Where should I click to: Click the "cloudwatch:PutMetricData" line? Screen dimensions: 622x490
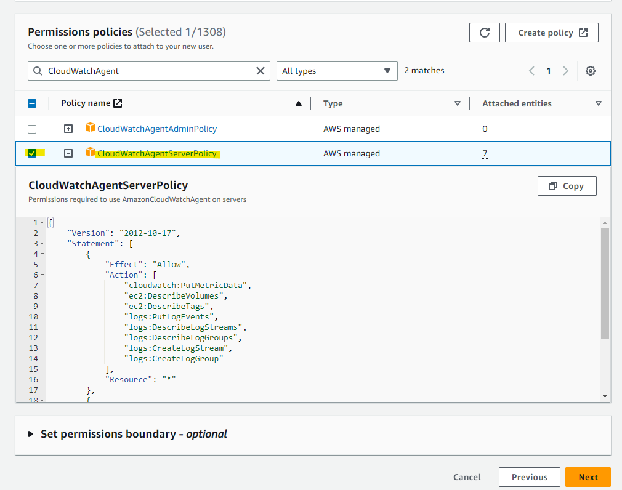point(188,286)
